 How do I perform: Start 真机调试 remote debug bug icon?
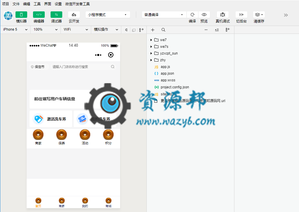pyautogui.click(x=222, y=15)
